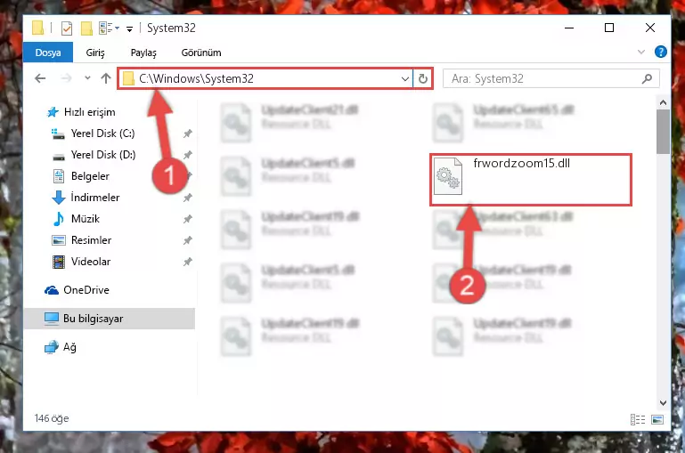Click the scroll up arrow of file list
685x453 pixels.
(x=663, y=102)
